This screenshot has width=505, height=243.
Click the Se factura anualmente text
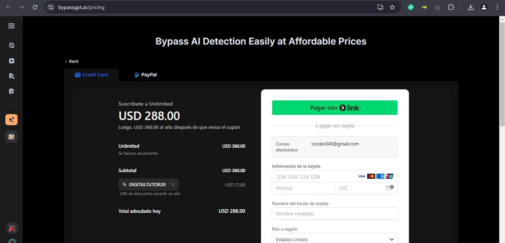(x=138, y=153)
